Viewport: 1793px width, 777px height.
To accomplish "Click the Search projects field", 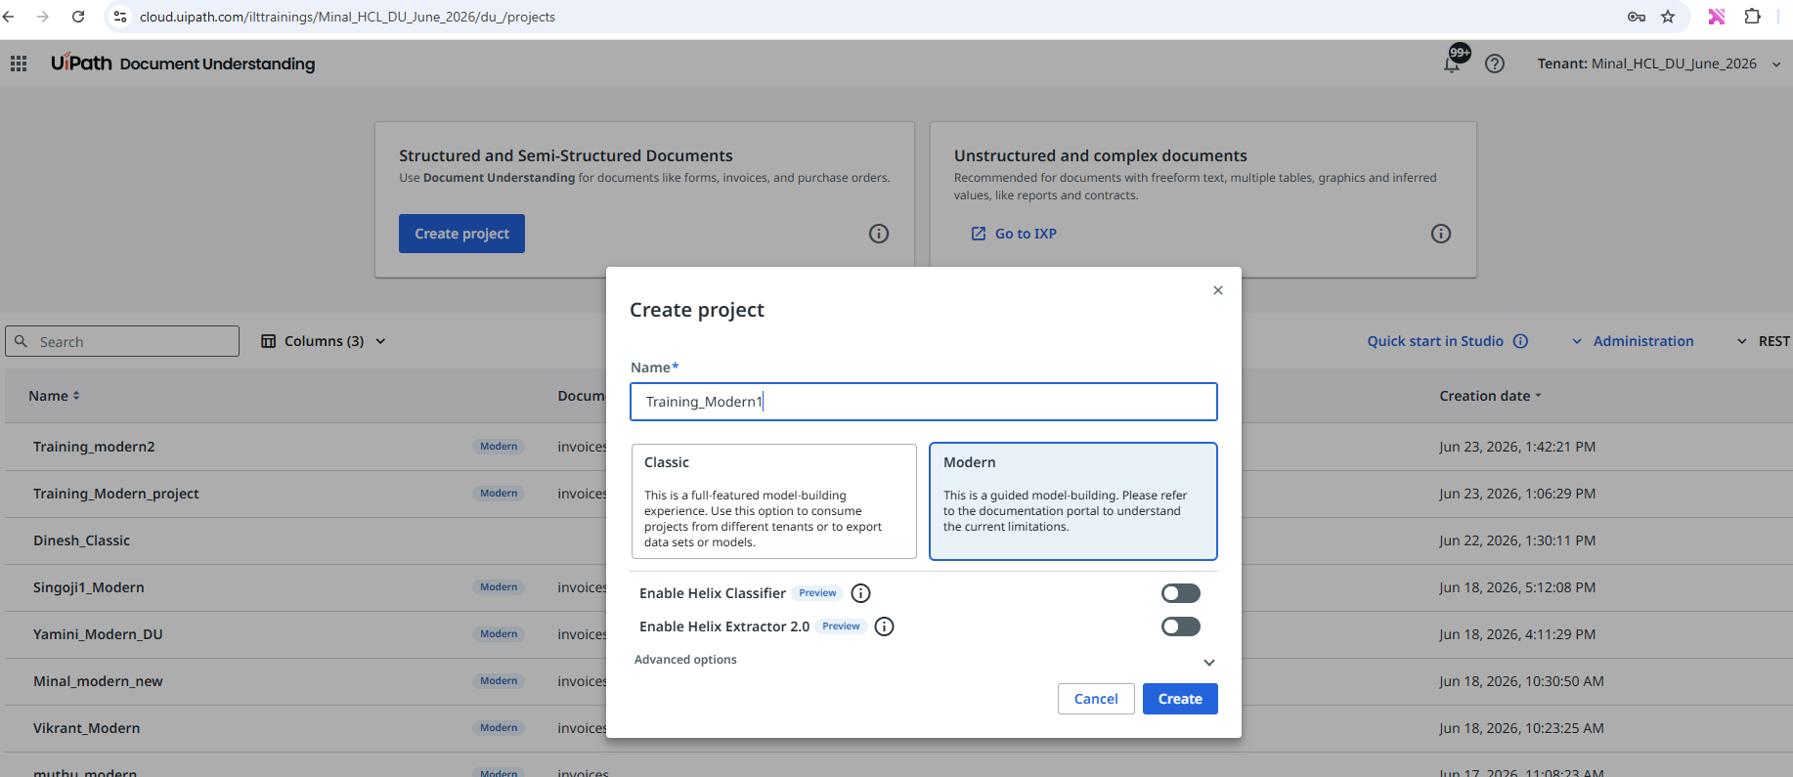I will pos(122,341).
